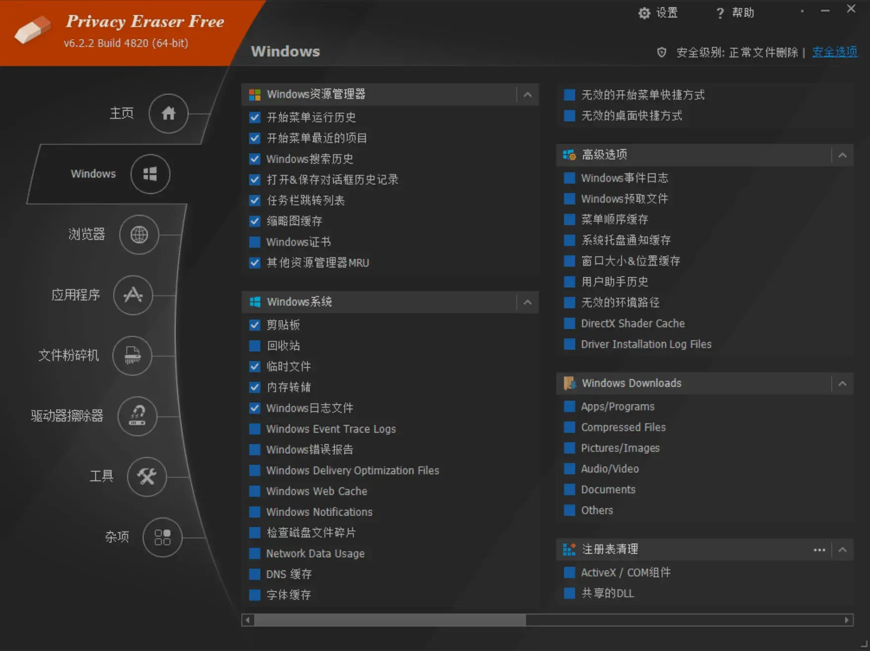Open the 文件粉碎机 tab
870x651 pixels.
click(68, 355)
